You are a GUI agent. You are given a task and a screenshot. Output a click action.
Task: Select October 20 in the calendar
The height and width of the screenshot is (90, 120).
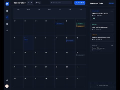(x=39, y=70)
